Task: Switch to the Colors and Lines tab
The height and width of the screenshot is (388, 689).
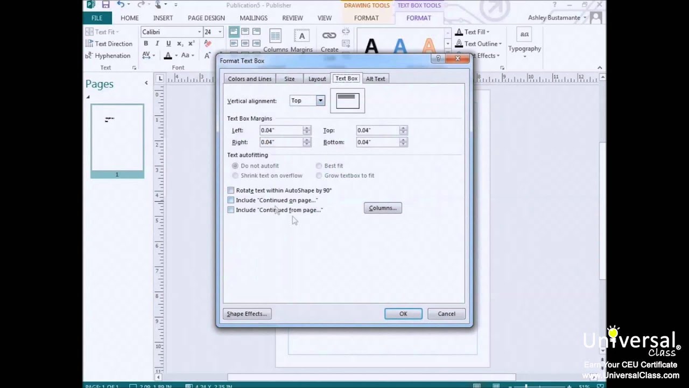Action: click(x=250, y=79)
